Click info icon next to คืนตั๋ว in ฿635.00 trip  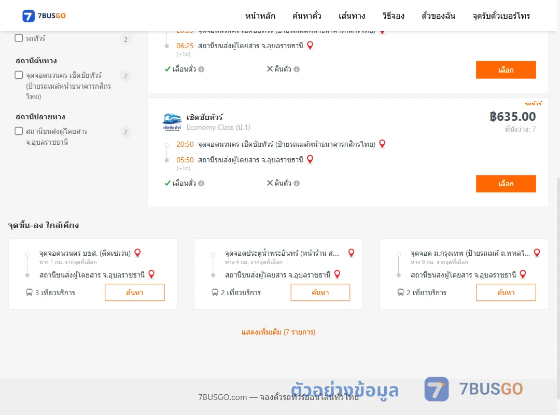297,183
